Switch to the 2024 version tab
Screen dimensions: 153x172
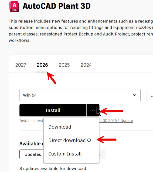pyautogui.click(x=86, y=65)
